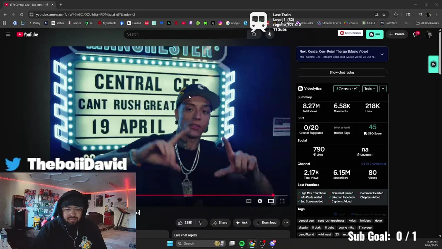Show more bookmarks overflow chevron
Screen dimensions: 442x249
click(406, 23)
